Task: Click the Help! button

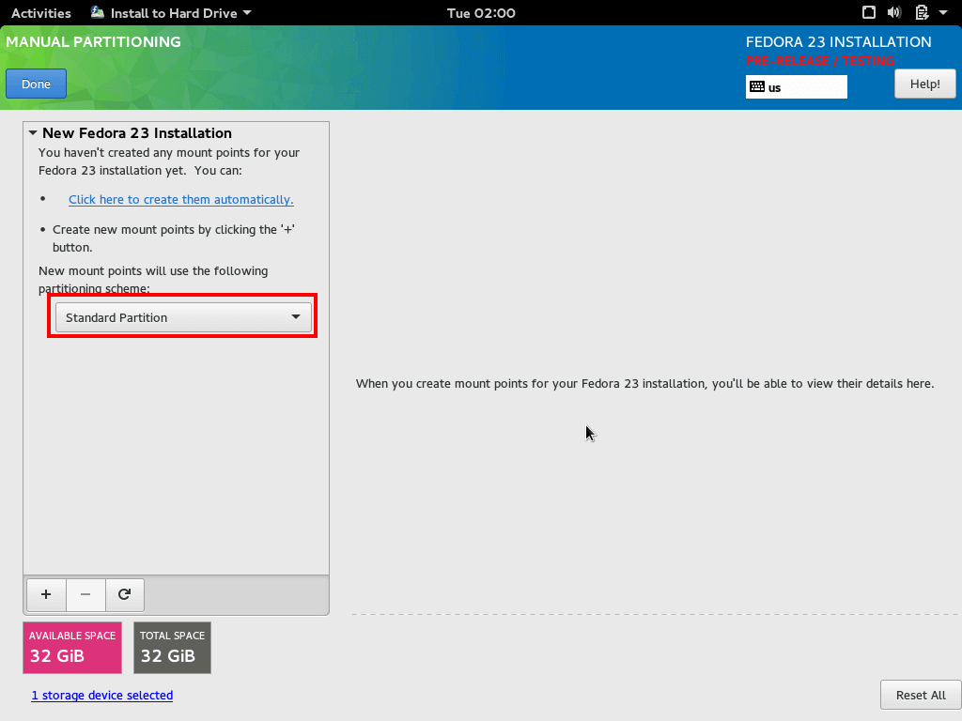Action: point(924,84)
